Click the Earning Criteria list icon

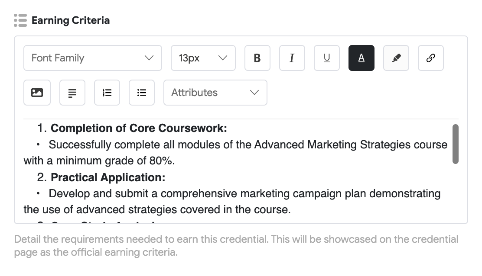20,20
